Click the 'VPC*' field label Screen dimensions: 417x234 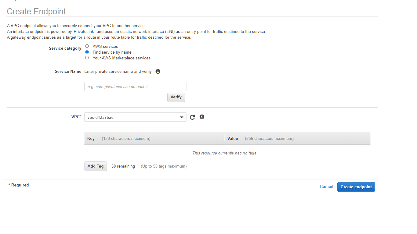tap(76, 117)
